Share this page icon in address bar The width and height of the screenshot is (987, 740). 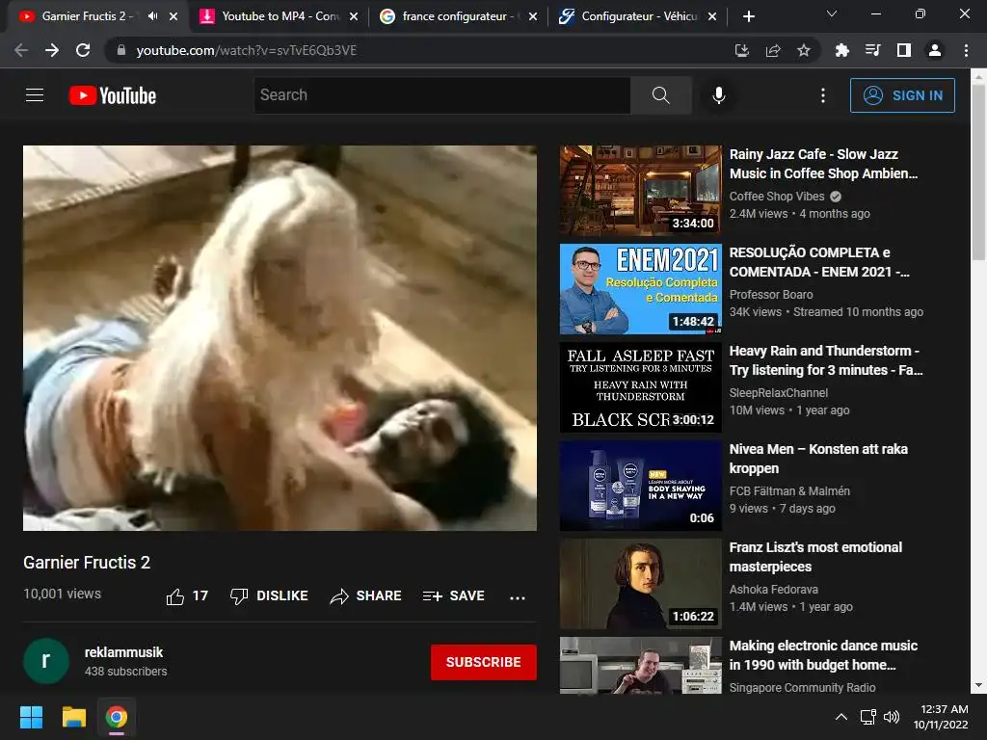tap(772, 50)
